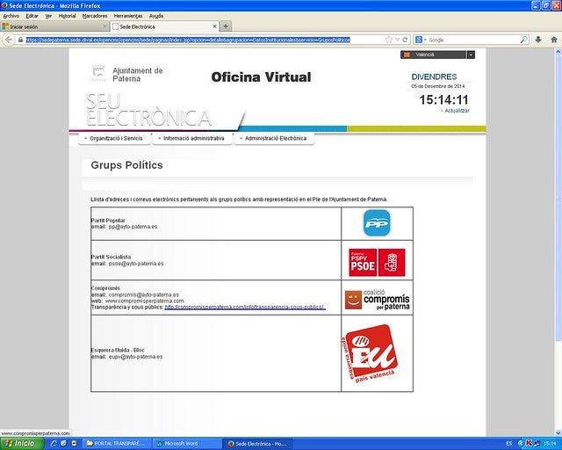Expand the Administració Electrònica menu
The image size is (562, 450).
coord(274,138)
